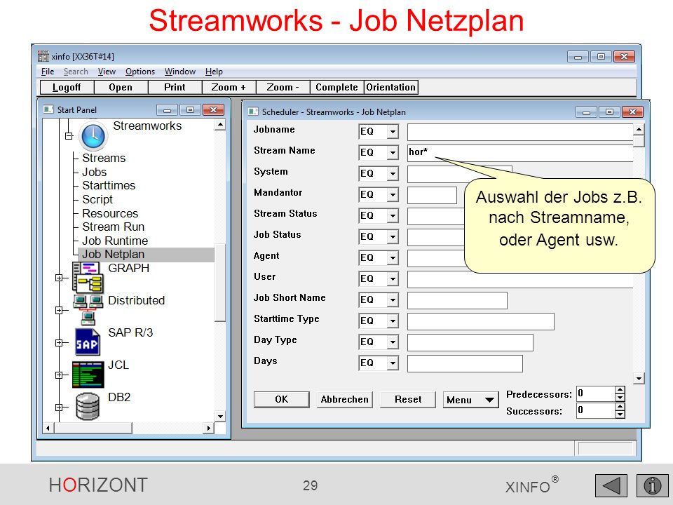Open the Agent operator dropdown
Screen dimensions: 673x505
coord(393,257)
